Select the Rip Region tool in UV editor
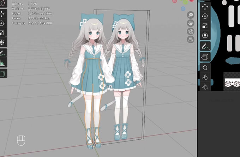The height and width of the screenshot is (157, 240). [205, 56]
